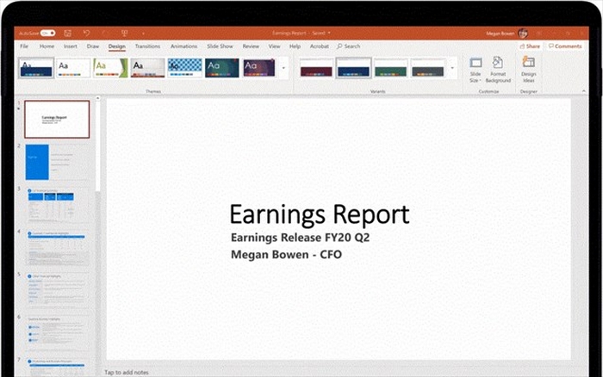Open Customize Quick Access Toolbar dropdown
The height and width of the screenshot is (377, 603).
point(143,34)
